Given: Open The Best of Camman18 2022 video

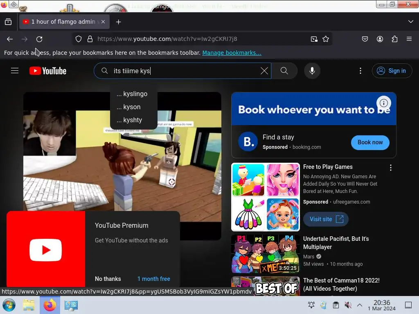Looking at the screenshot, I should point(341,285).
